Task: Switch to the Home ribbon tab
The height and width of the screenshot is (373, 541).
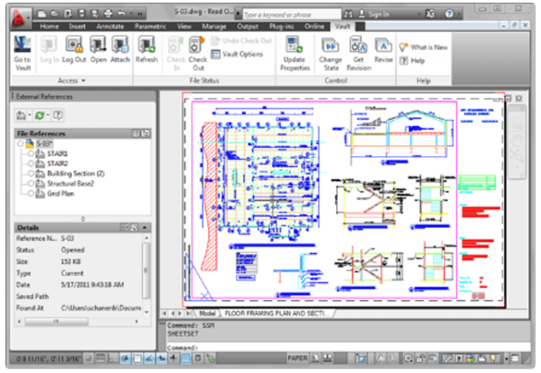Action: 49,27
